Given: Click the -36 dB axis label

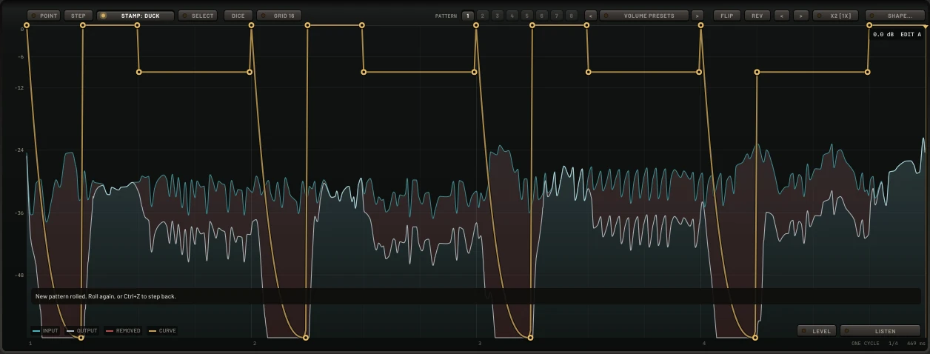Looking at the screenshot, I should pos(20,213).
